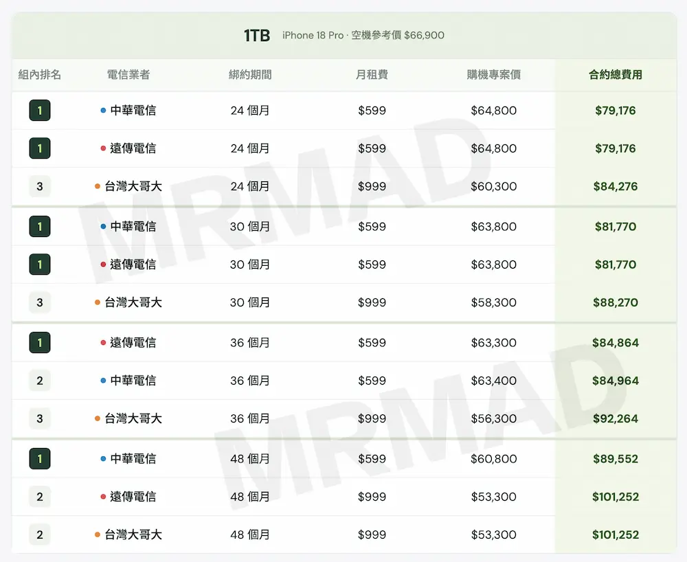Click $63,800 price in 遠傳電信 row
The height and width of the screenshot is (562, 687).
(494, 265)
